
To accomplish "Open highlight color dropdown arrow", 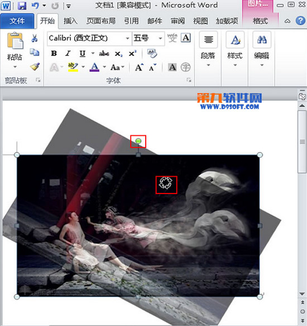I will 83,67.
